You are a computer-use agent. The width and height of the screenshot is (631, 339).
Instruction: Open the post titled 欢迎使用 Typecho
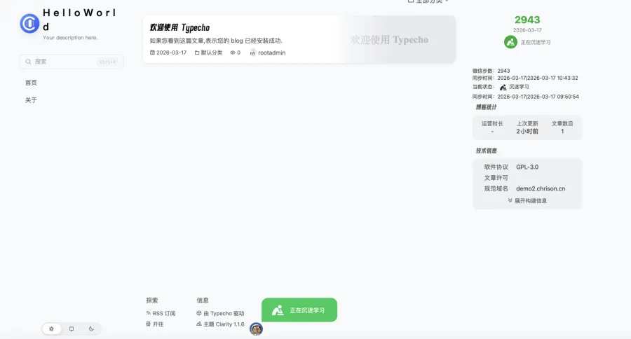(x=179, y=27)
